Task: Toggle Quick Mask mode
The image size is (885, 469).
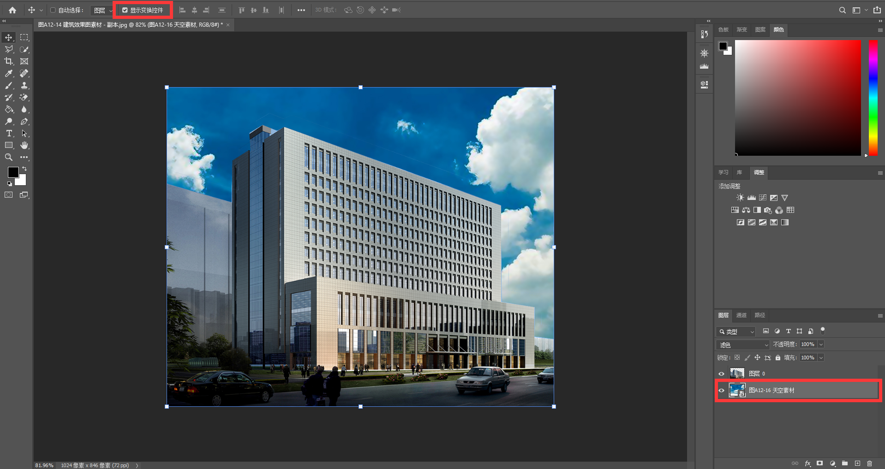Action: pyautogui.click(x=9, y=195)
